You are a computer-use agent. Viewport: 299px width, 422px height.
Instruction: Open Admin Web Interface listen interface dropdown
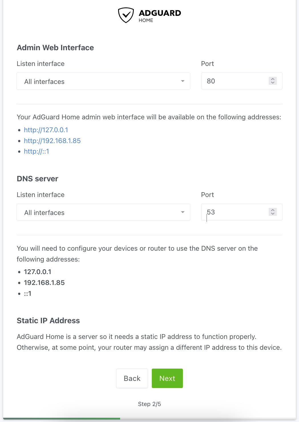(x=103, y=81)
